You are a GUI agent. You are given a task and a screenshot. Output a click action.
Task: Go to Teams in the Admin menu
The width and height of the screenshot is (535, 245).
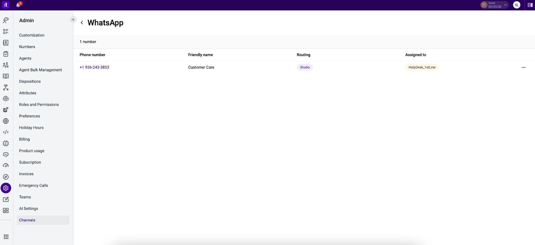tap(25, 197)
